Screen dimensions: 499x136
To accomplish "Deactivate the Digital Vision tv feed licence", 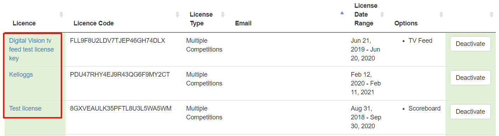I will (470, 44).
